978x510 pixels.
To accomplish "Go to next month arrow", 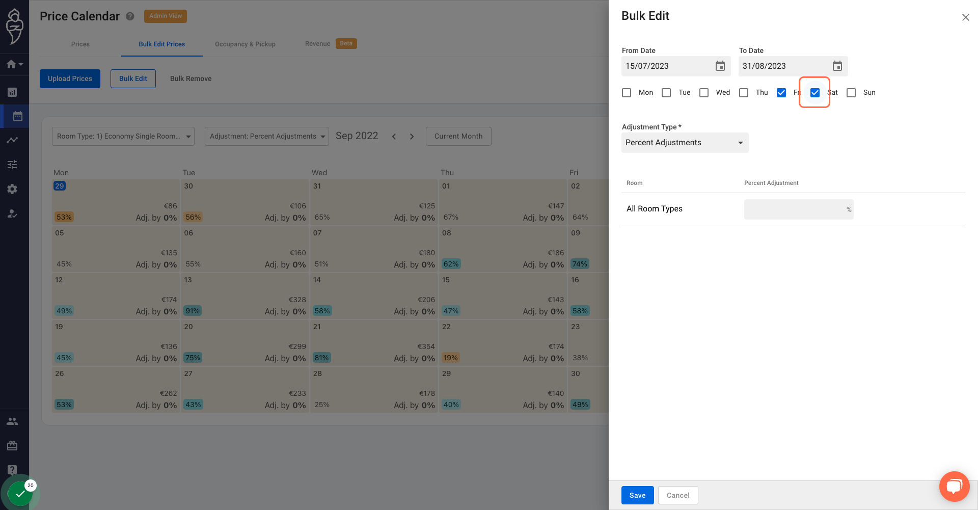I will (x=412, y=137).
